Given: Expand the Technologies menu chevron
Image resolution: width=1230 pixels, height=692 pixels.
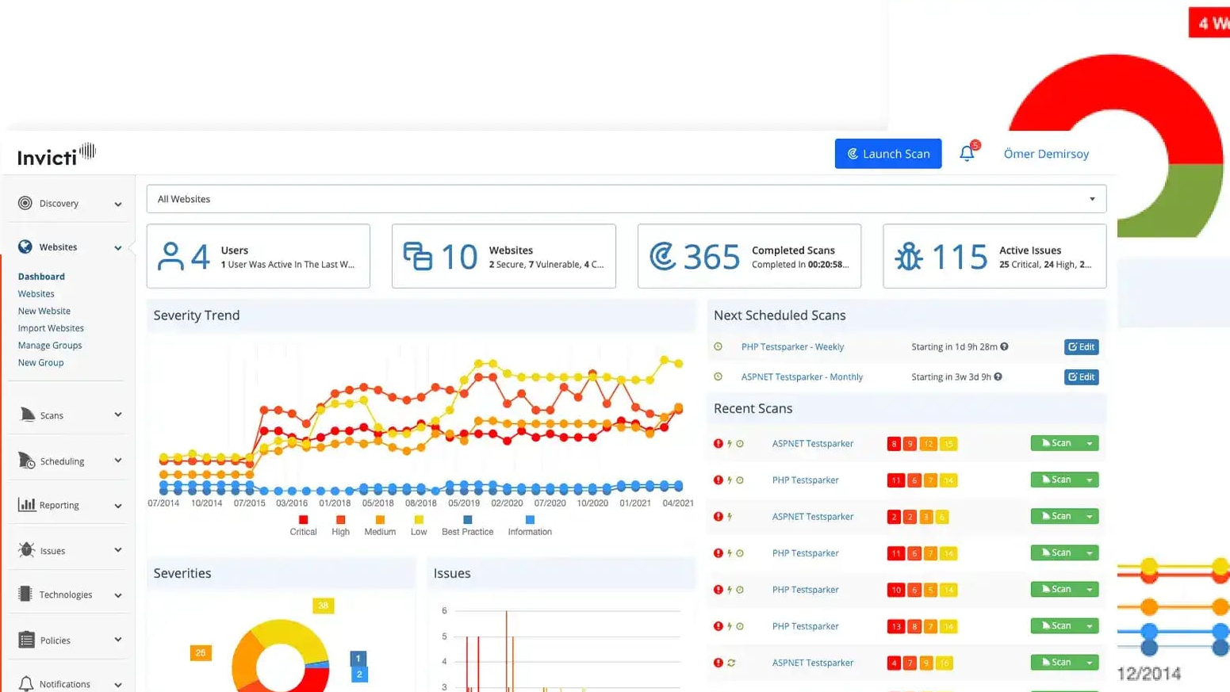Looking at the screenshot, I should pyautogui.click(x=118, y=595).
